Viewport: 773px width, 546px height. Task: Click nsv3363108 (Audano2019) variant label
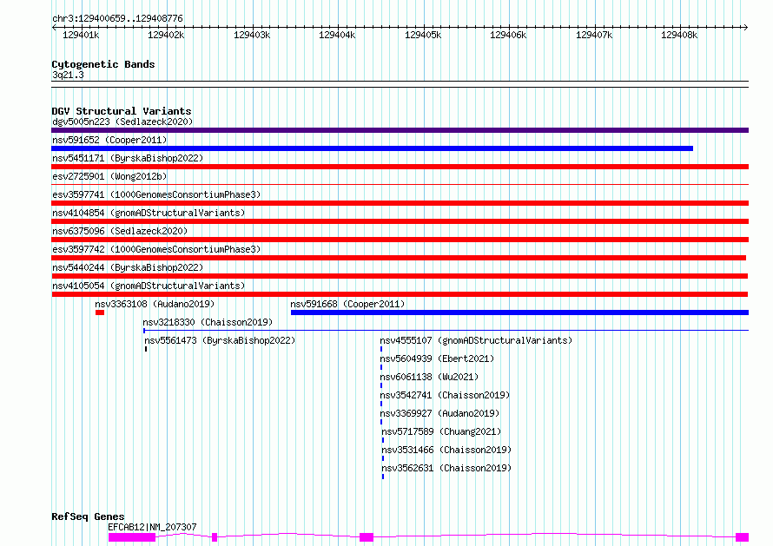point(155,304)
